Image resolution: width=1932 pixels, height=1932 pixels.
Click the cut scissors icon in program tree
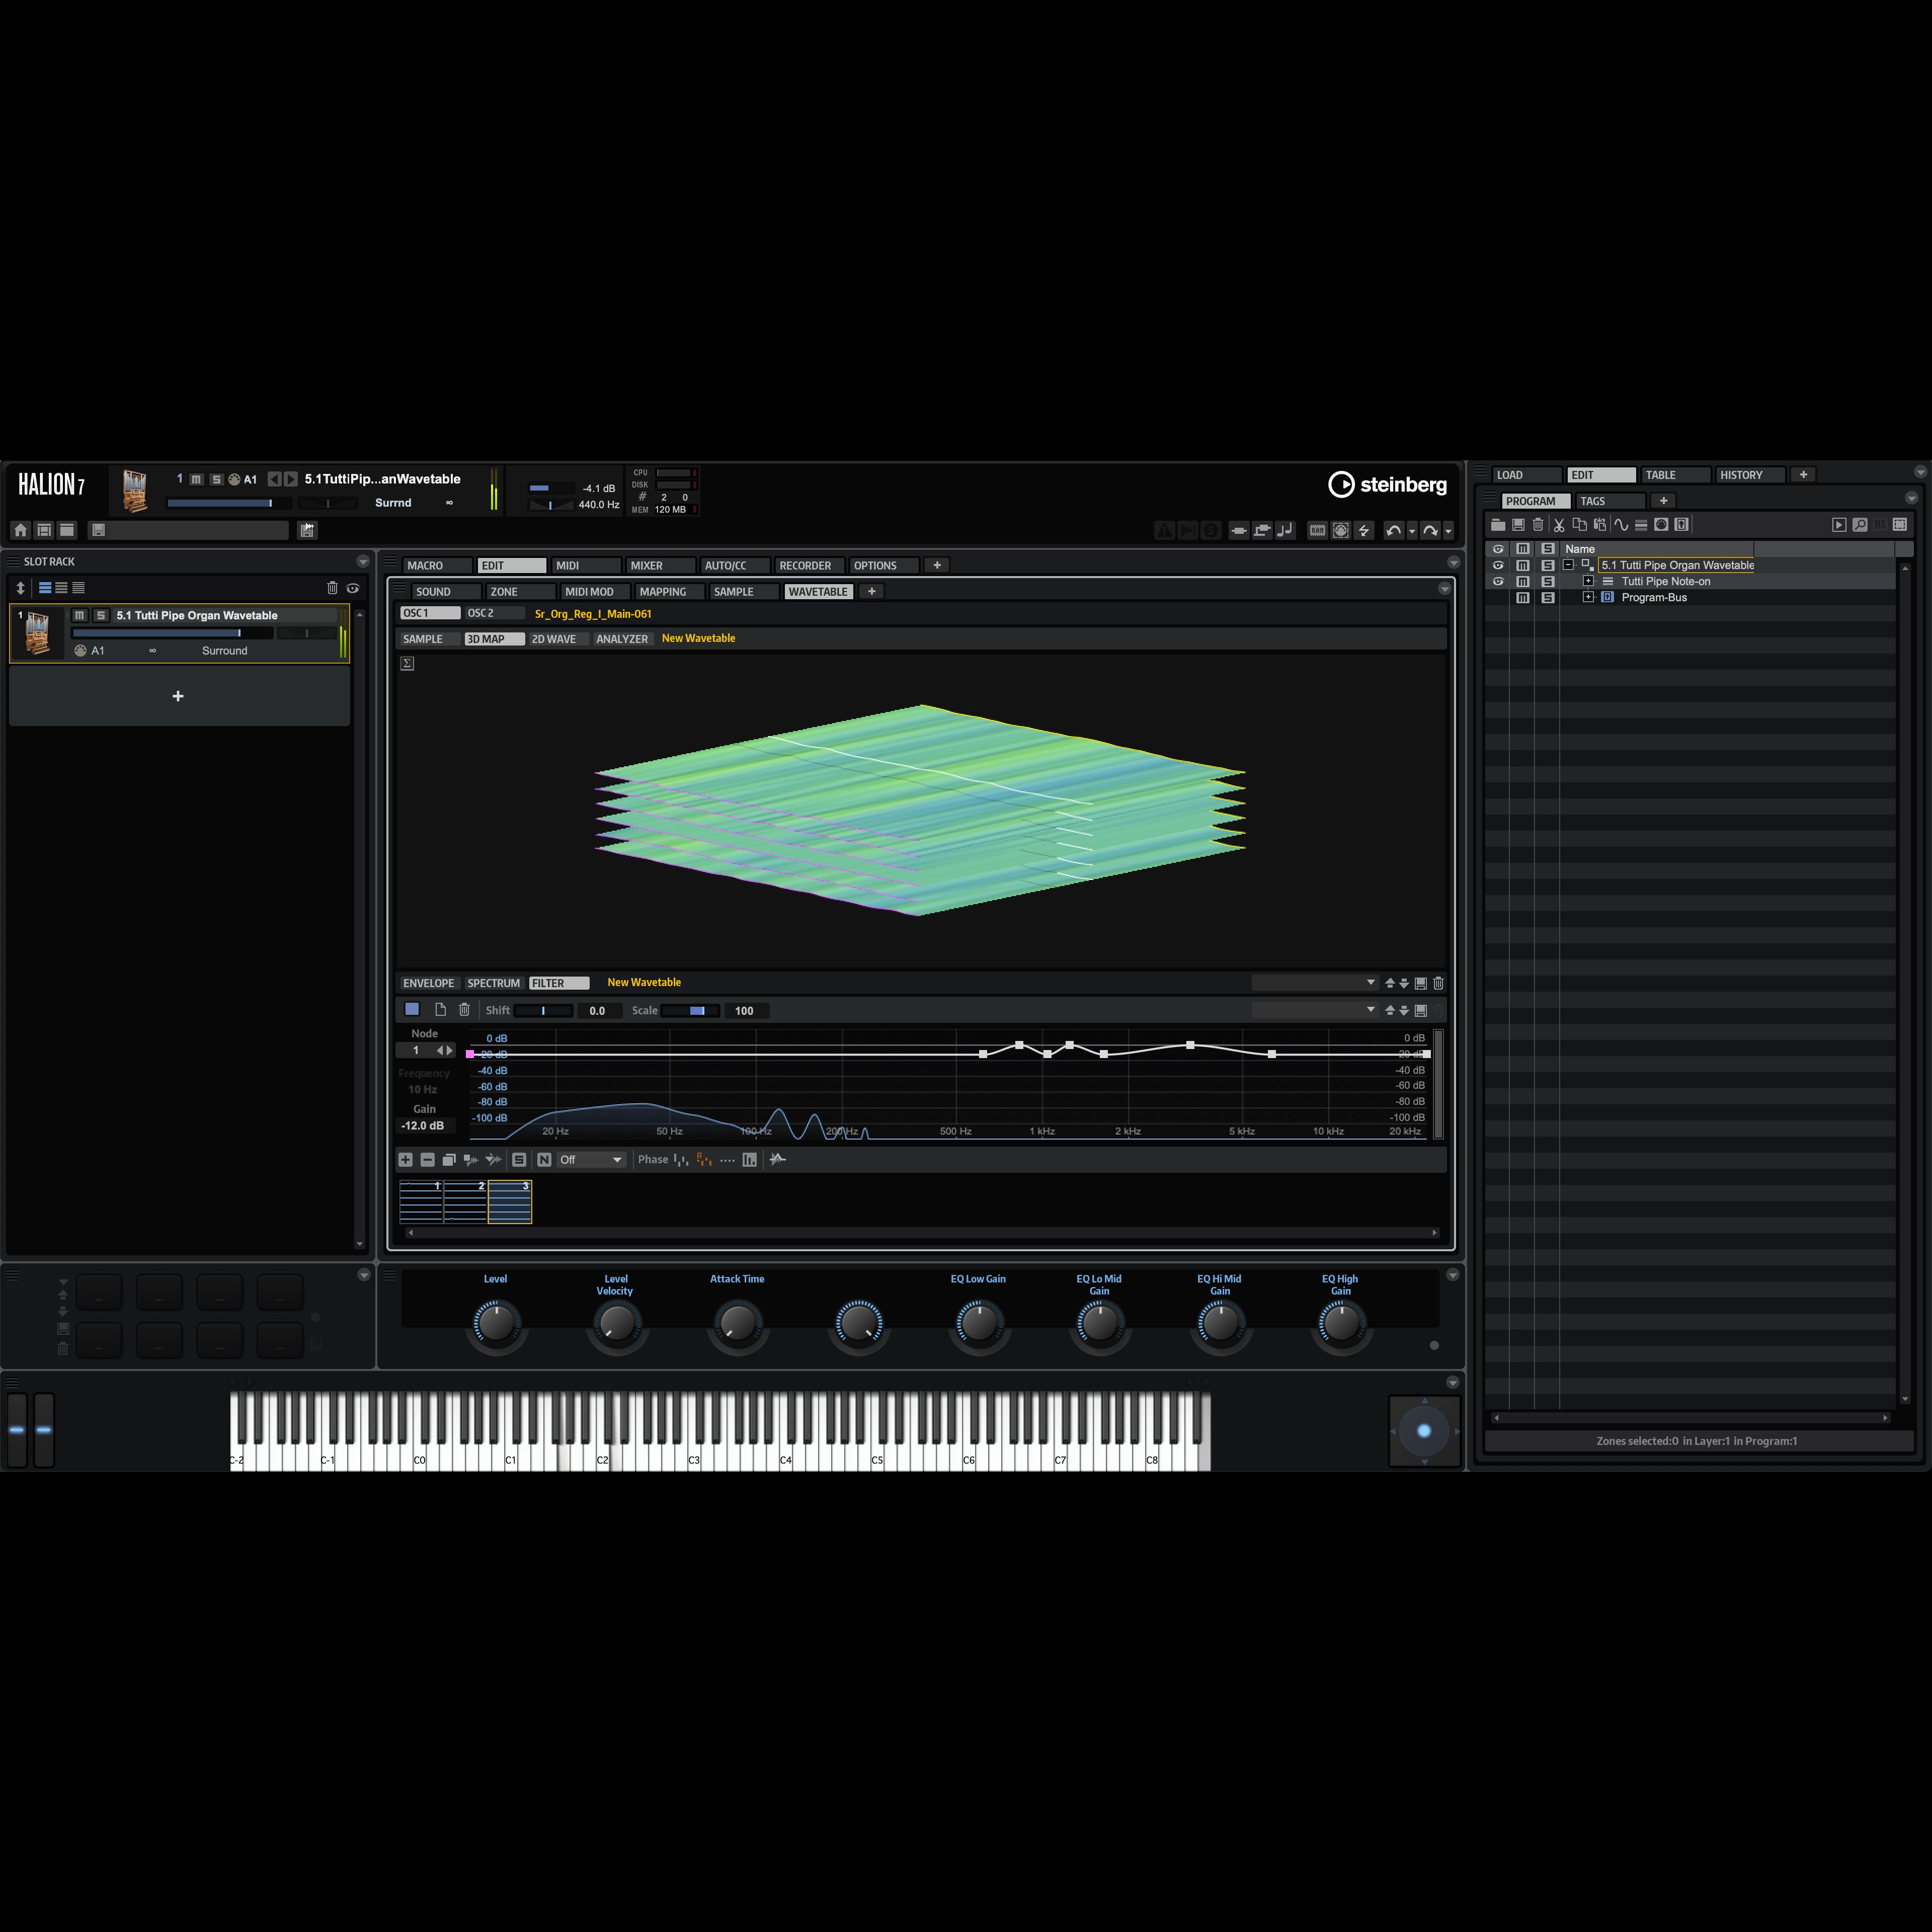(x=1558, y=525)
